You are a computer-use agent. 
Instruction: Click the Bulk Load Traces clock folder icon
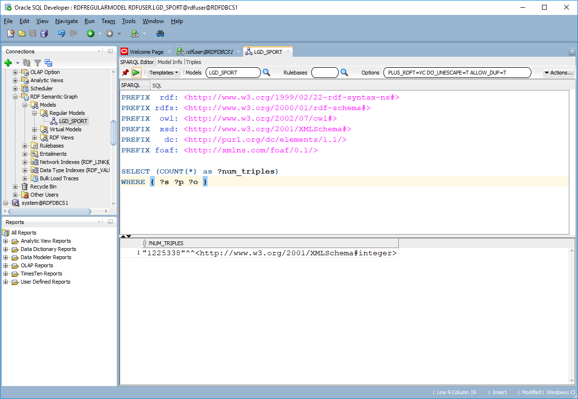[35, 178]
